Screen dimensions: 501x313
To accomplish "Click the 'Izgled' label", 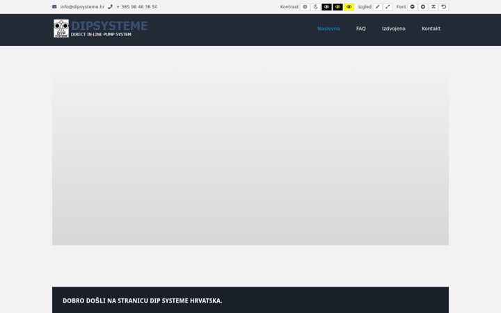I will point(365,7).
